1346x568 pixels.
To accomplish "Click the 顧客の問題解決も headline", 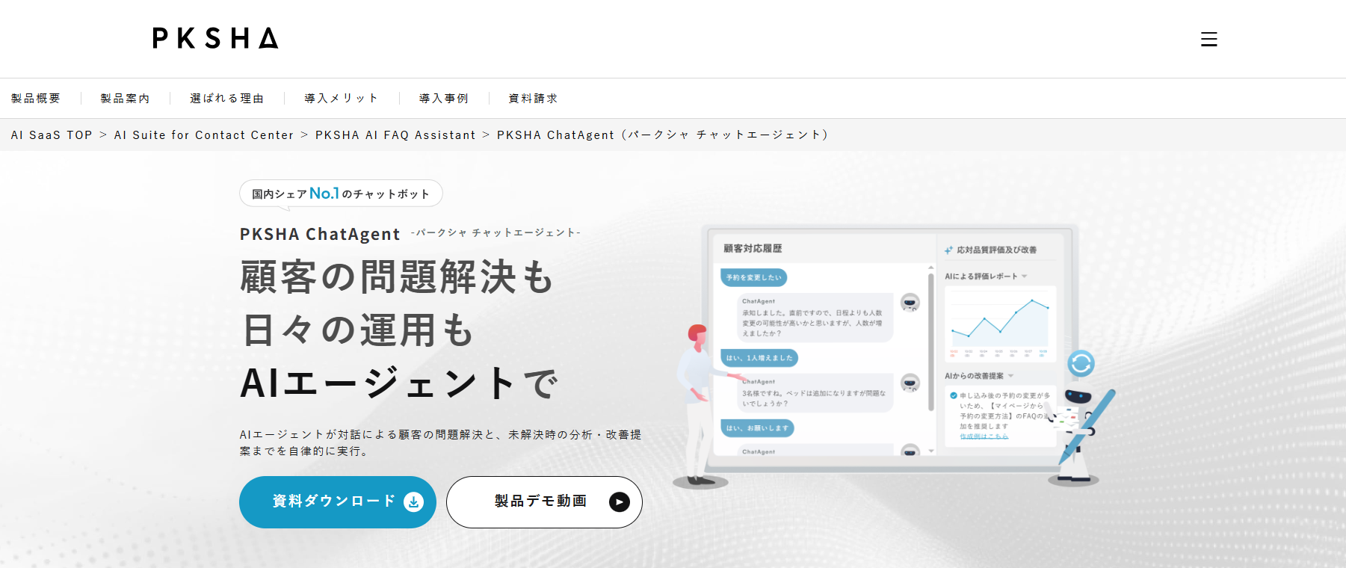I will click(397, 277).
